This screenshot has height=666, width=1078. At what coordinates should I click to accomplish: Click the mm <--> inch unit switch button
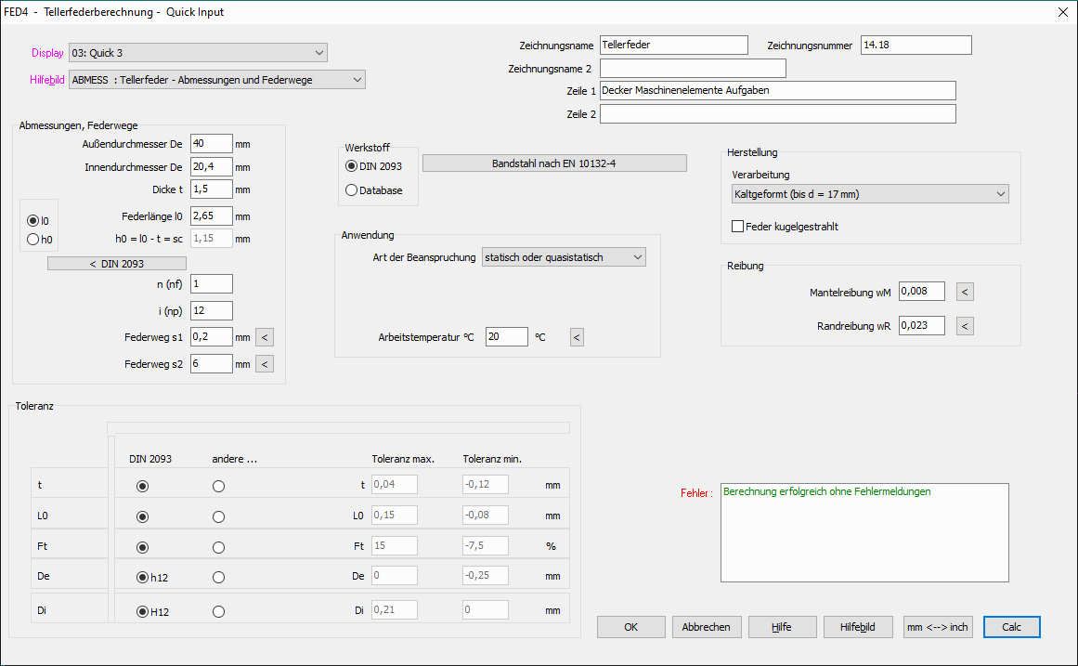937,627
